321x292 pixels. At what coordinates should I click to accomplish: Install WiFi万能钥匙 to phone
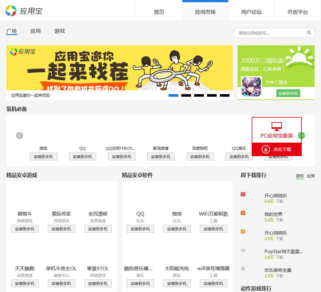[213, 229]
